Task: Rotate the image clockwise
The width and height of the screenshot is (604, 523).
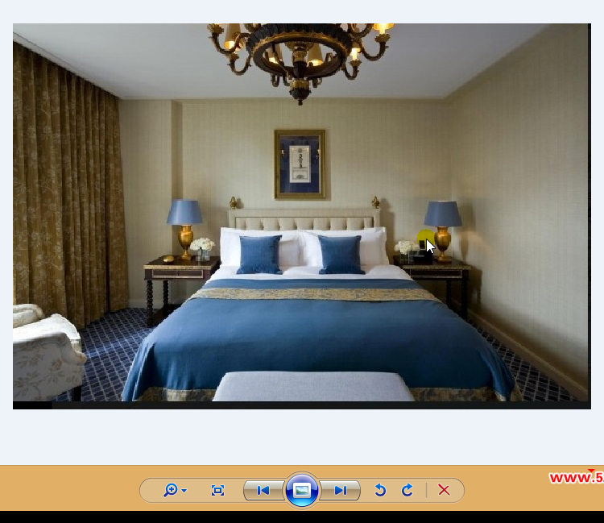Action: 407,490
